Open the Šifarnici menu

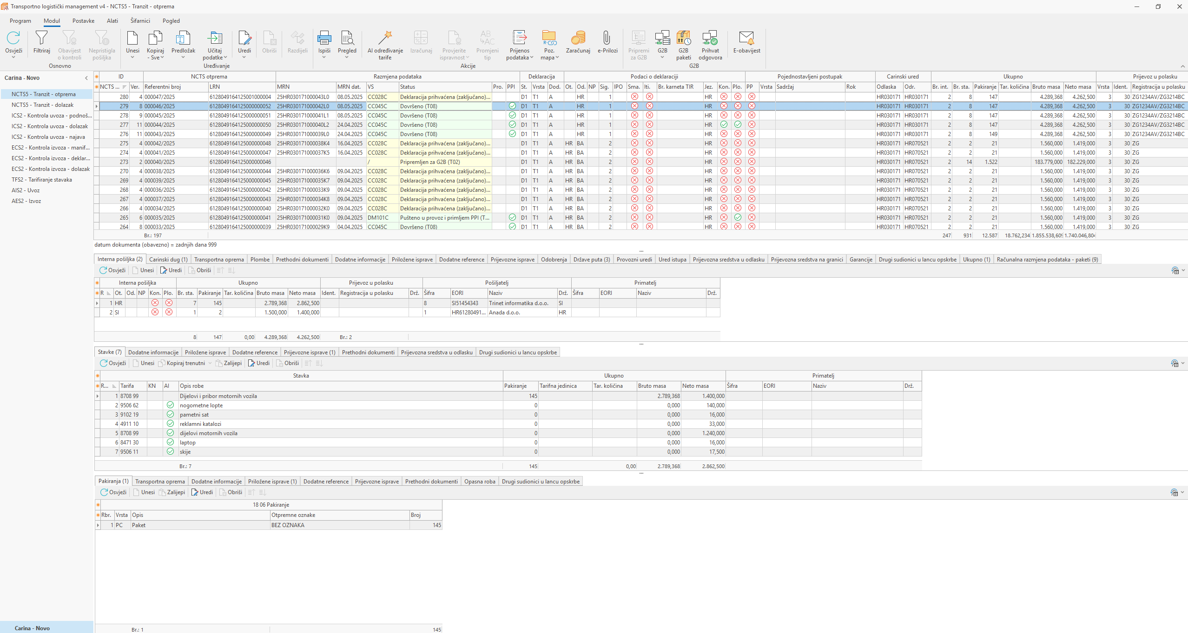(x=140, y=21)
